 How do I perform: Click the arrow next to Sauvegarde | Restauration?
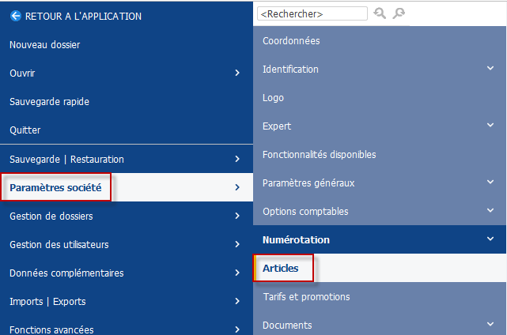[x=237, y=159]
